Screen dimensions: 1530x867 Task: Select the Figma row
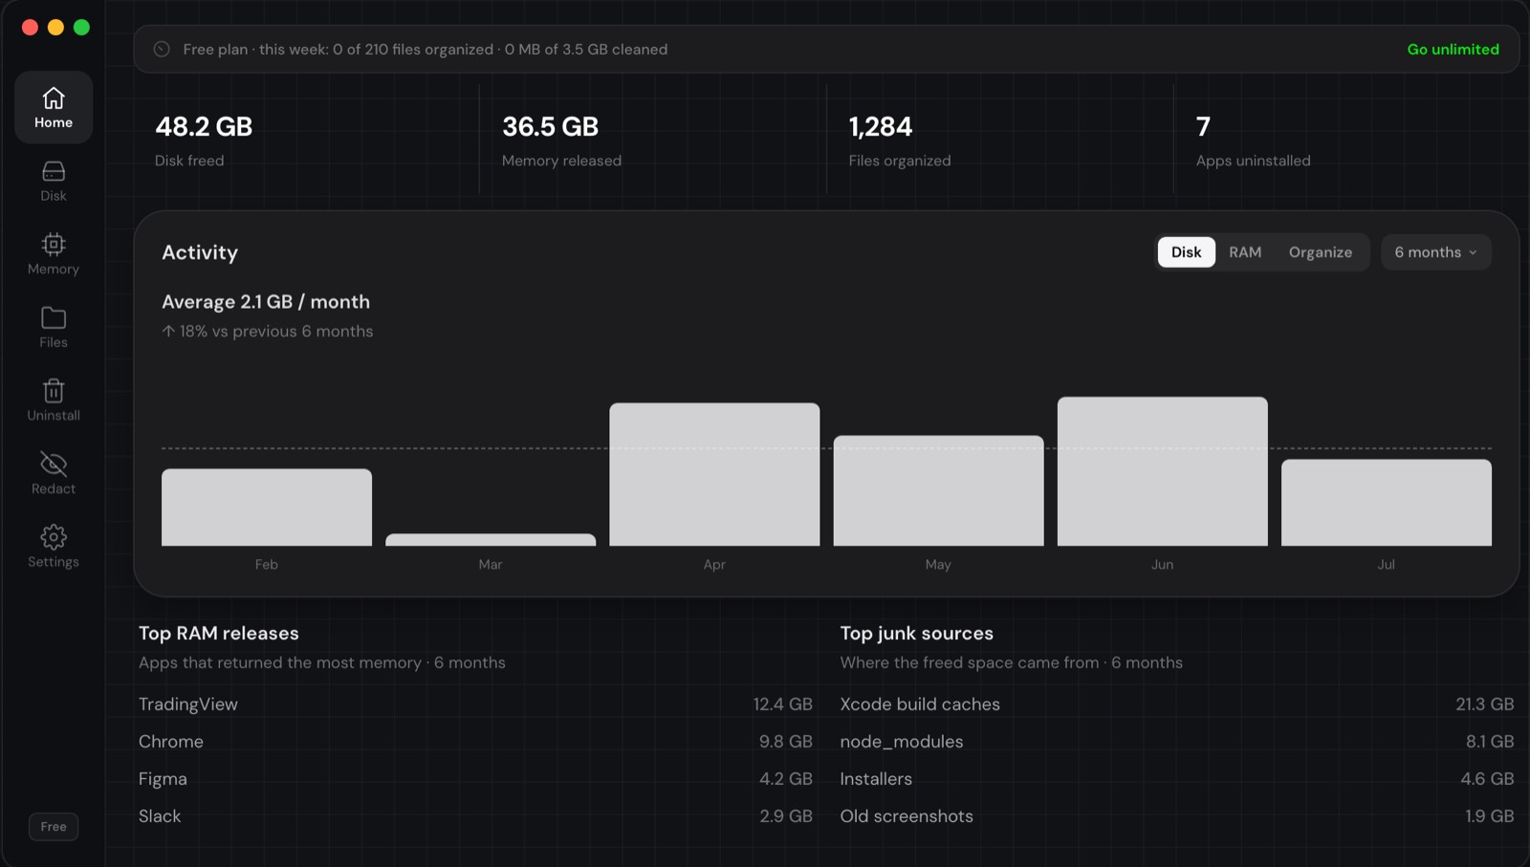(x=475, y=779)
